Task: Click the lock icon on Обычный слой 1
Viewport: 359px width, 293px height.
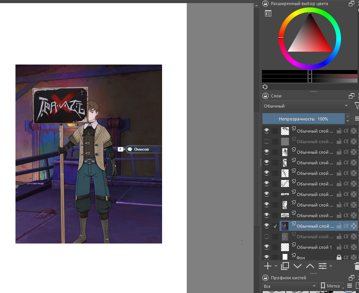Action: (339, 247)
